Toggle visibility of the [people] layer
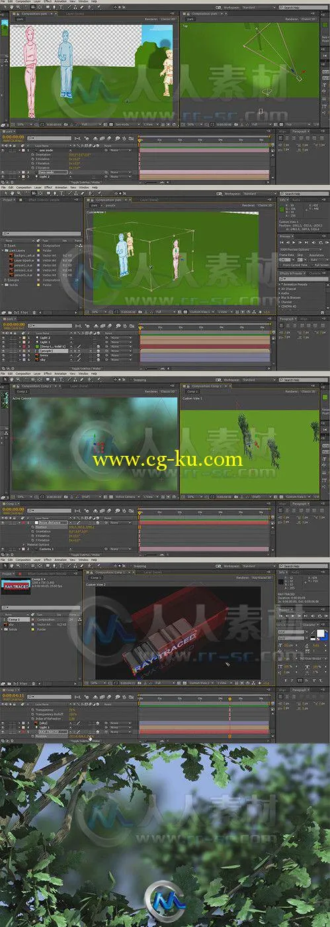The width and height of the screenshot is (330, 927). 5,351
